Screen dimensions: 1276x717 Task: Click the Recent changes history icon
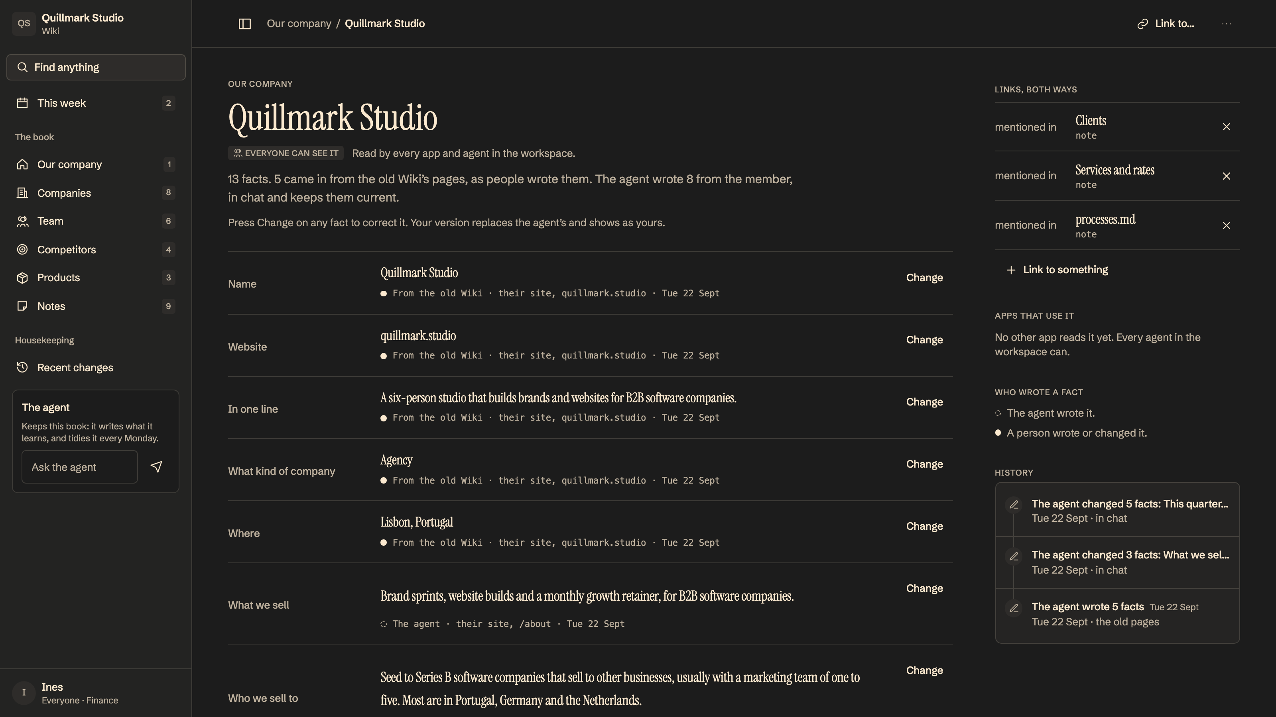22,368
